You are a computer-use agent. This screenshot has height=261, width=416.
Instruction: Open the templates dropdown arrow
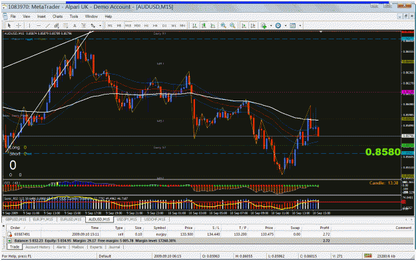point(300,26)
